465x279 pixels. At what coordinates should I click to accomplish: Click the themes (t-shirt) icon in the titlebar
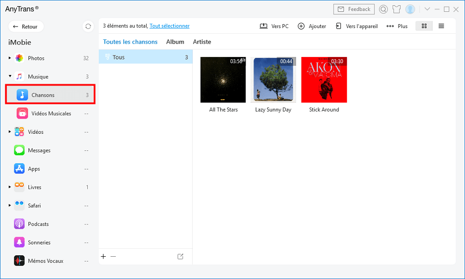click(x=396, y=9)
